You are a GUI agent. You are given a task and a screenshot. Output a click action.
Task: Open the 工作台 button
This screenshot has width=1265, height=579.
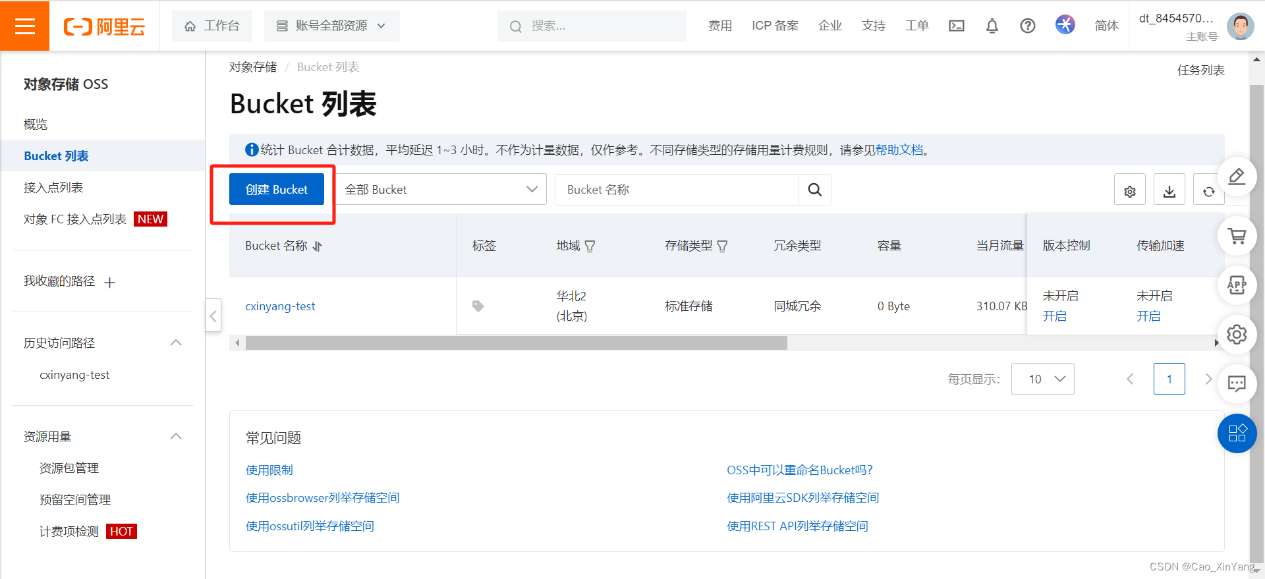pyautogui.click(x=212, y=26)
